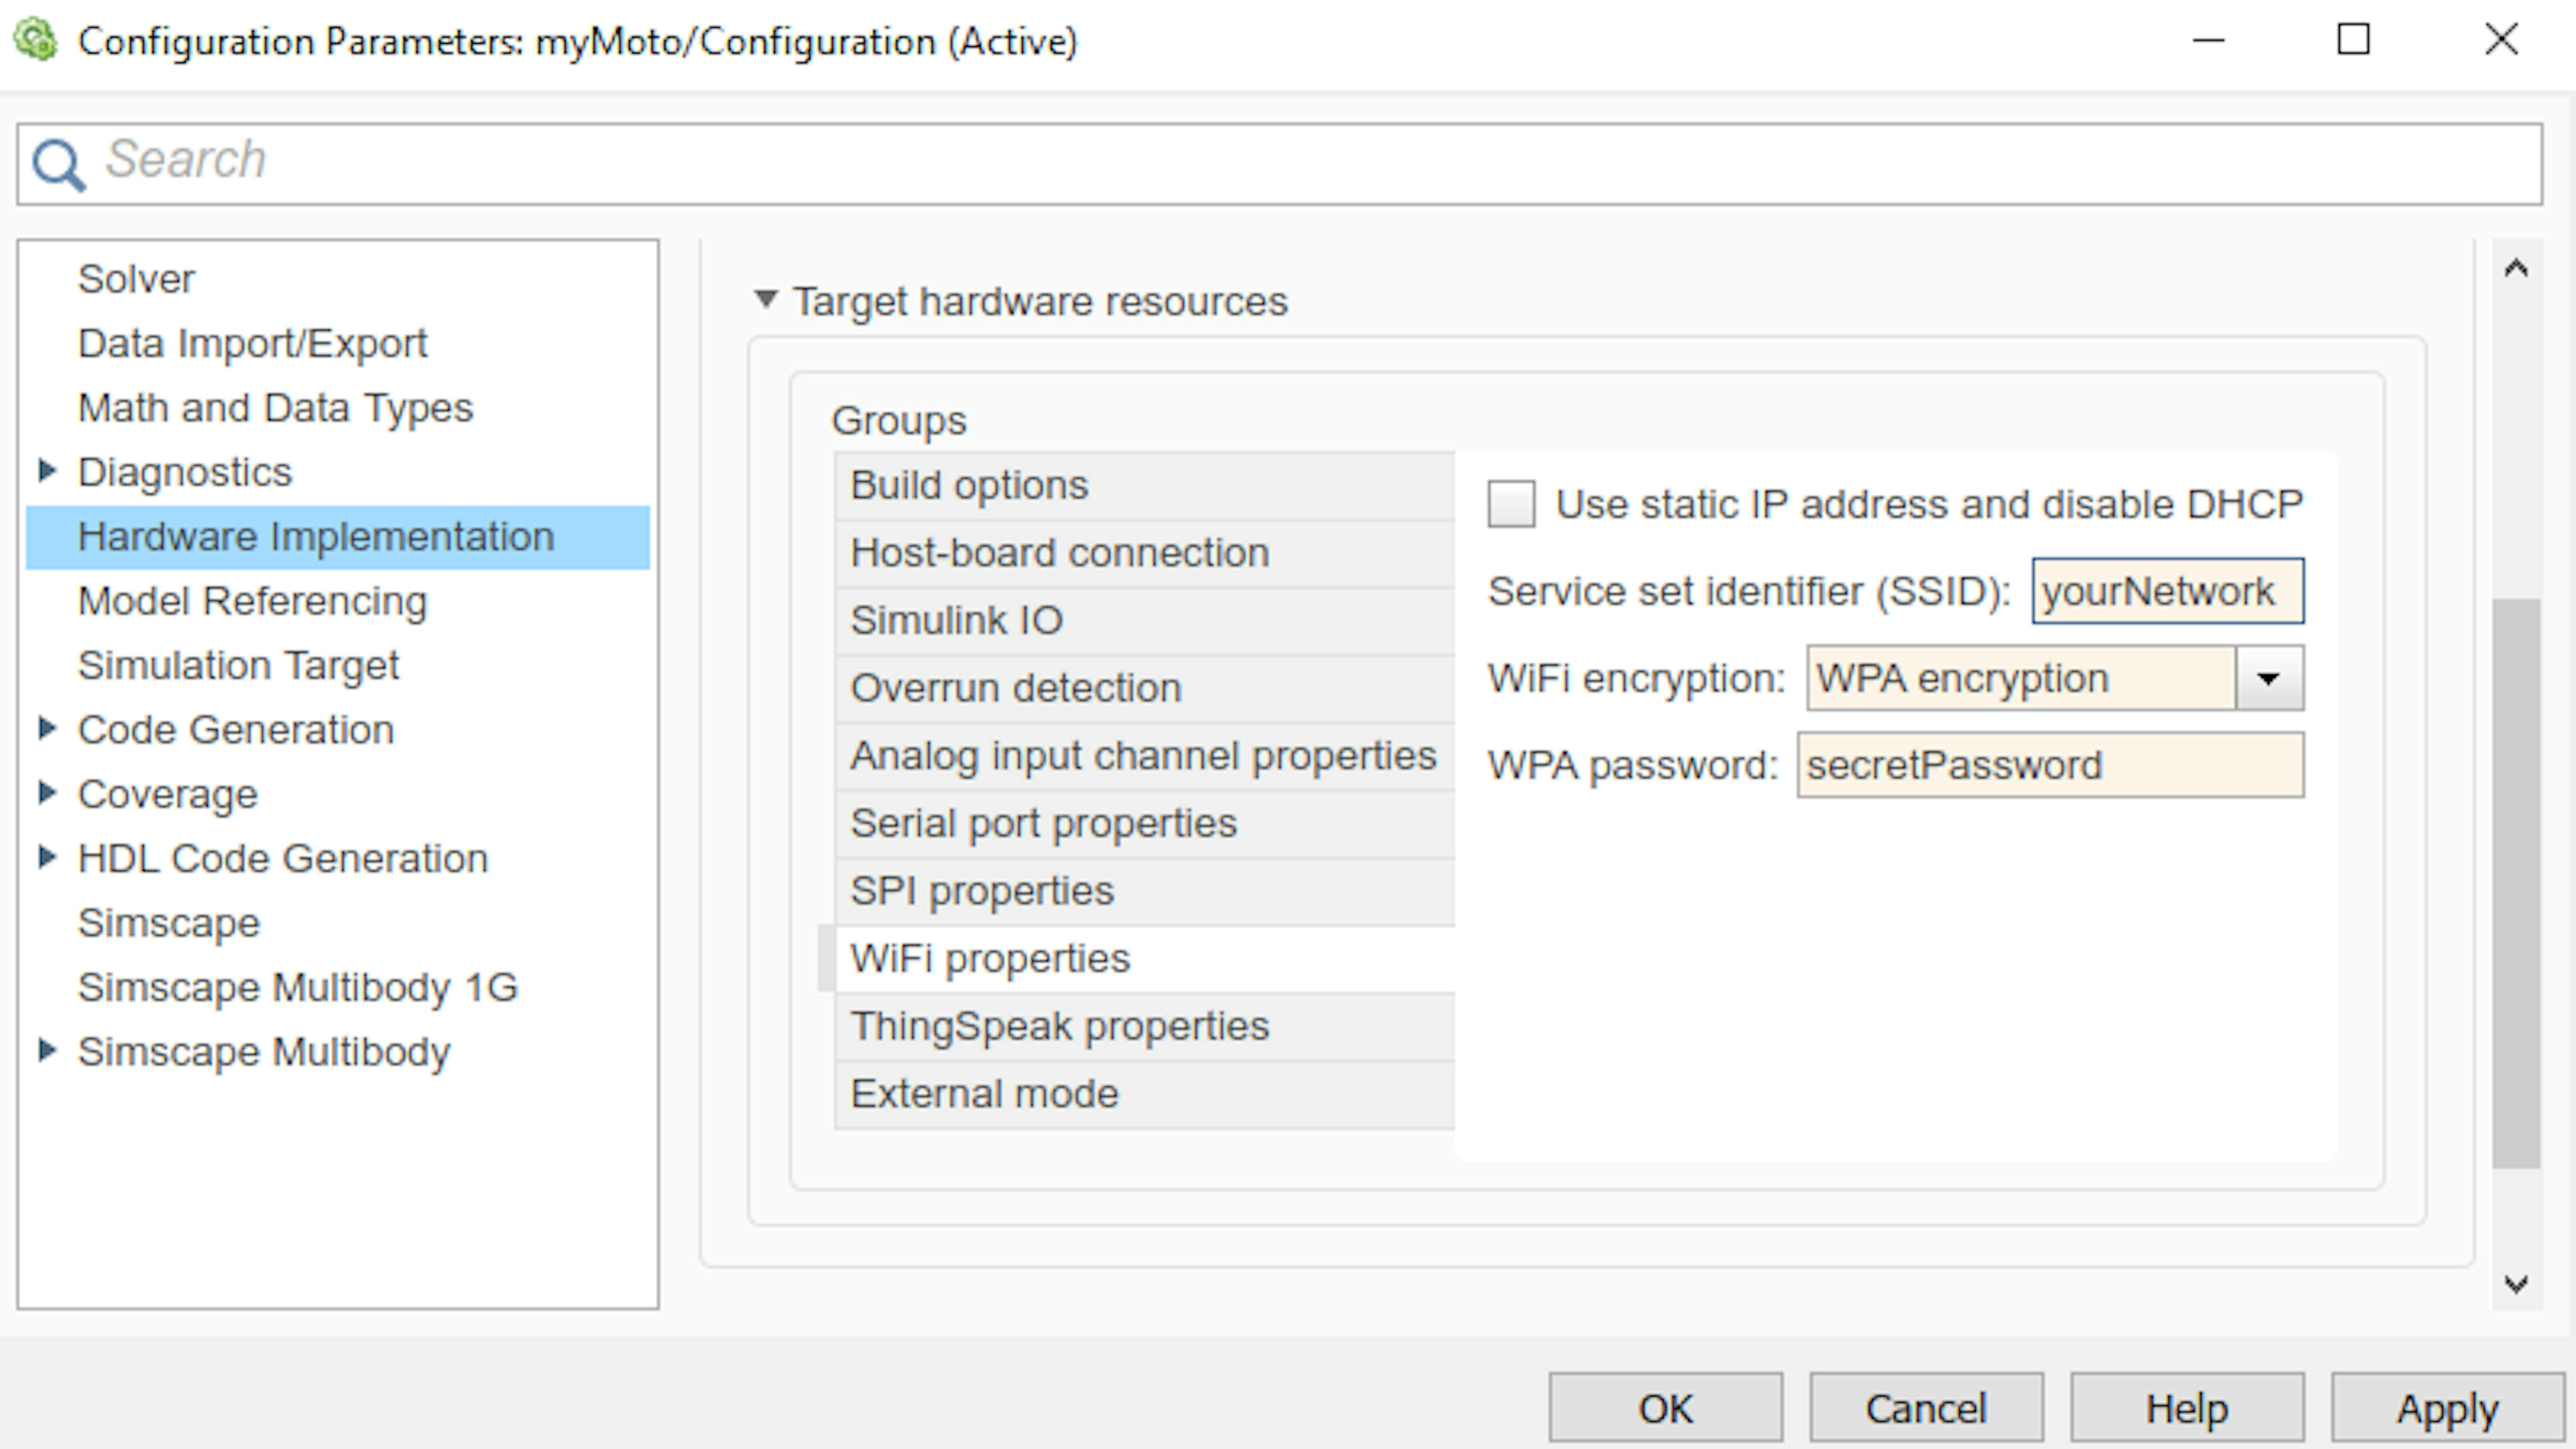Select Build options group
Viewport: 2576px width, 1449px height.
point(1144,485)
